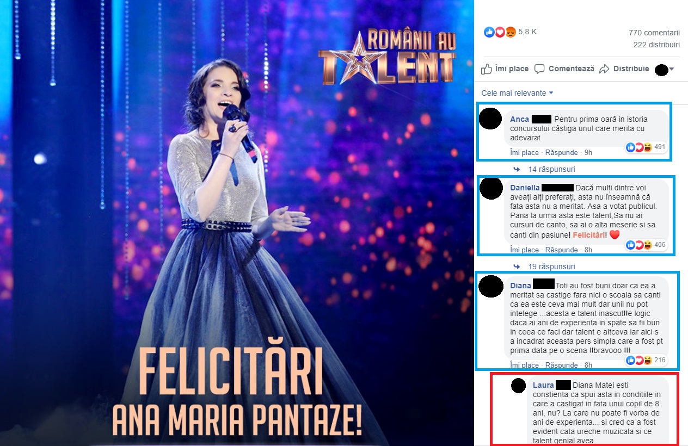Expand the 14 răspunsuri replies
688x446 pixels.
[551, 169]
